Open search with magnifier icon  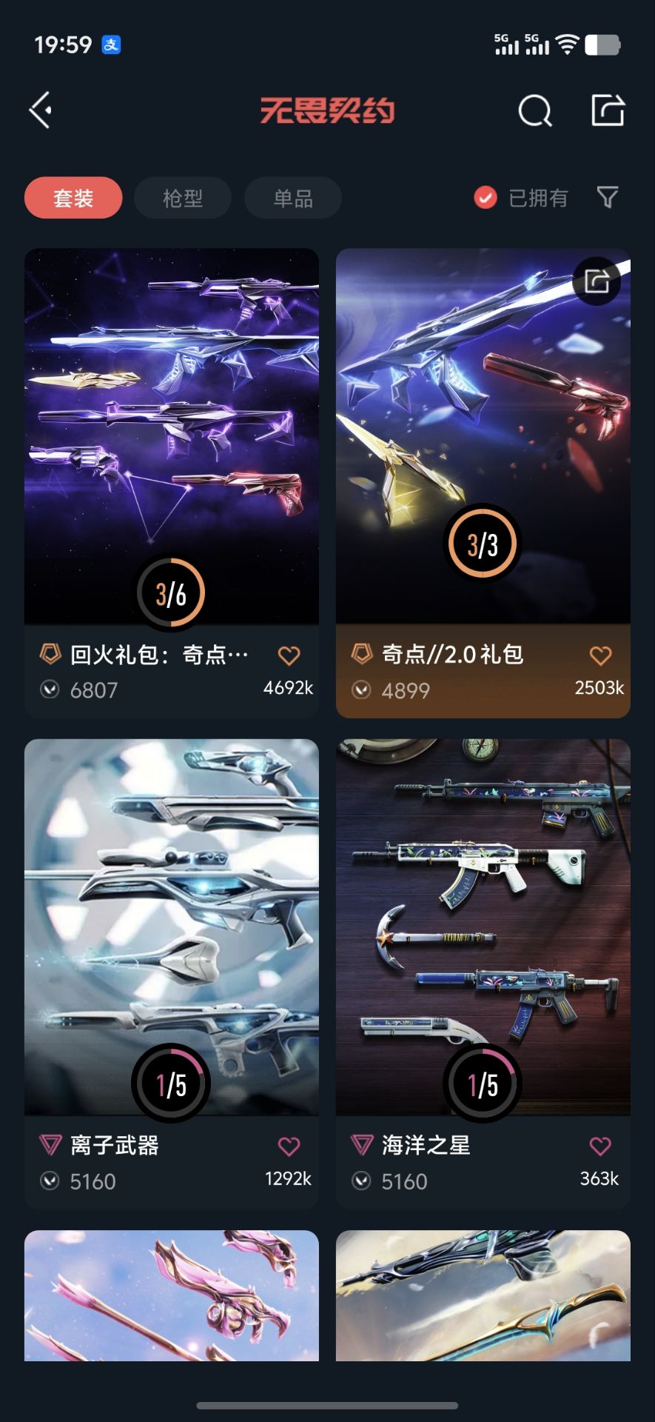point(535,111)
